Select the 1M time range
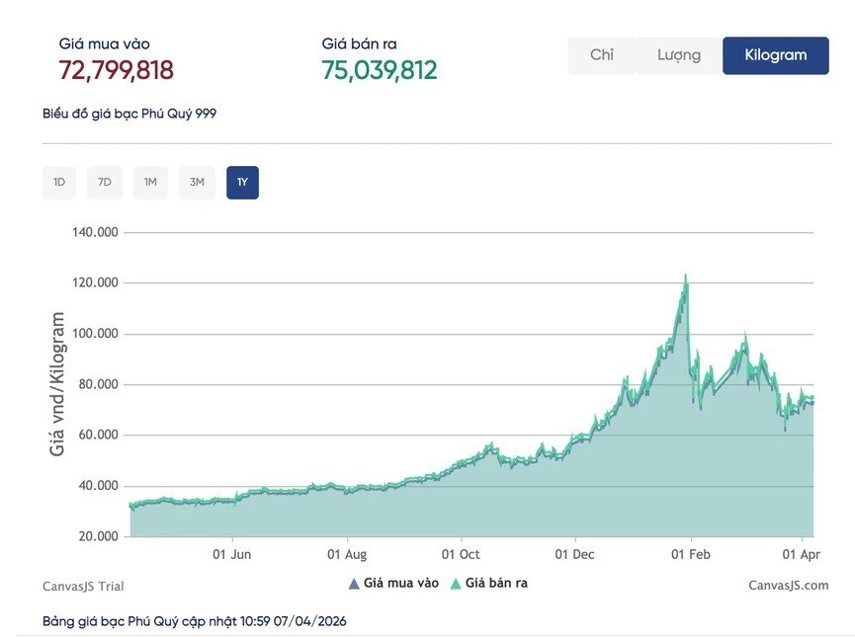The image size is (855, 637). pyautogui.click(x=150, y=183)
